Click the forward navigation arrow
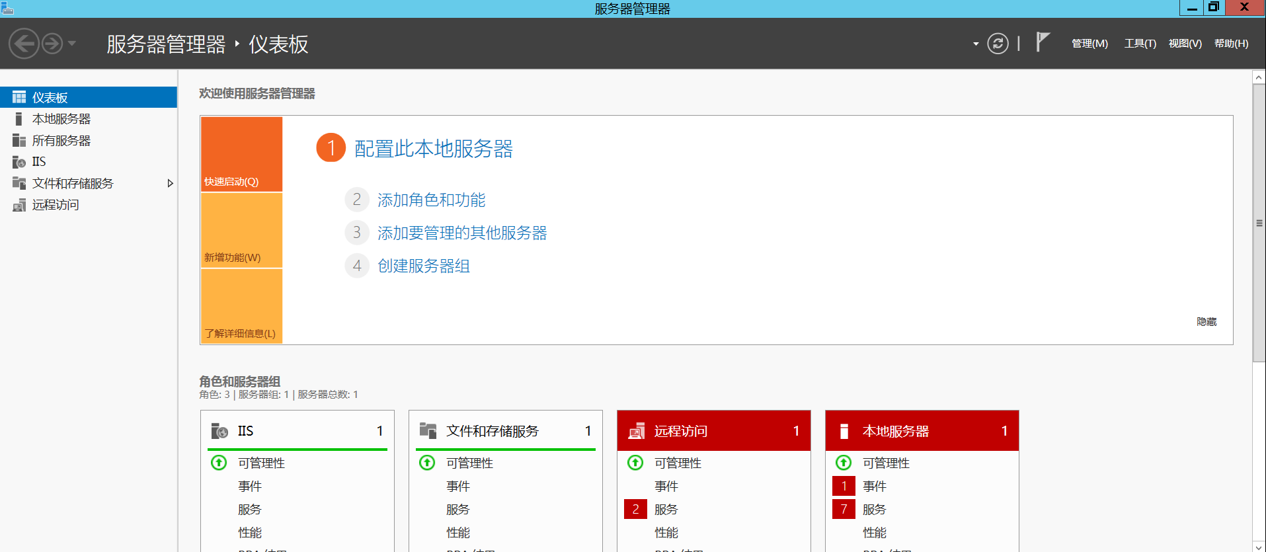This screenshot has width=1266, height=552. [x=52, y=44]
